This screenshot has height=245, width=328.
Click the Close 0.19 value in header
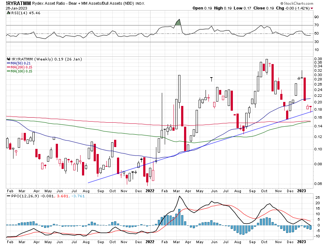263,8
